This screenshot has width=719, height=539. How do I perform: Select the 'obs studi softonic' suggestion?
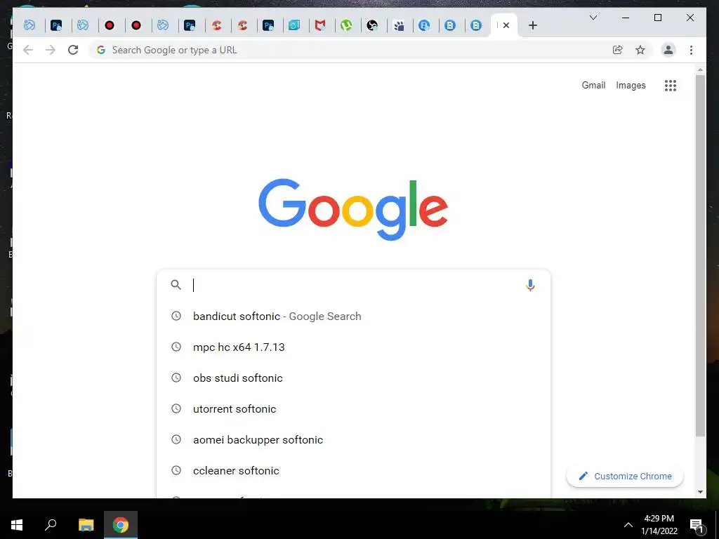point(353,378)
